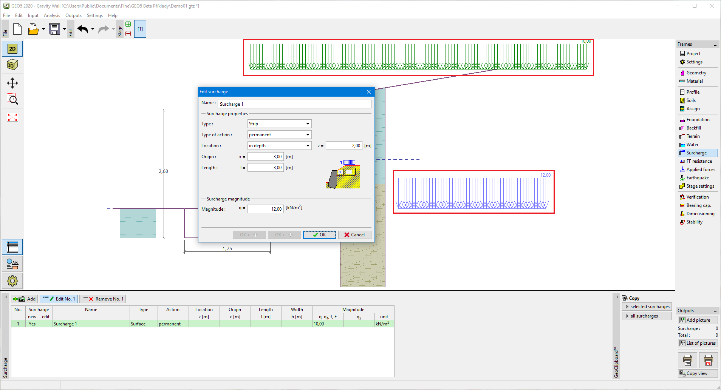Open file using folder icon
Screen dimensions: 721x390
coord(33,29)
